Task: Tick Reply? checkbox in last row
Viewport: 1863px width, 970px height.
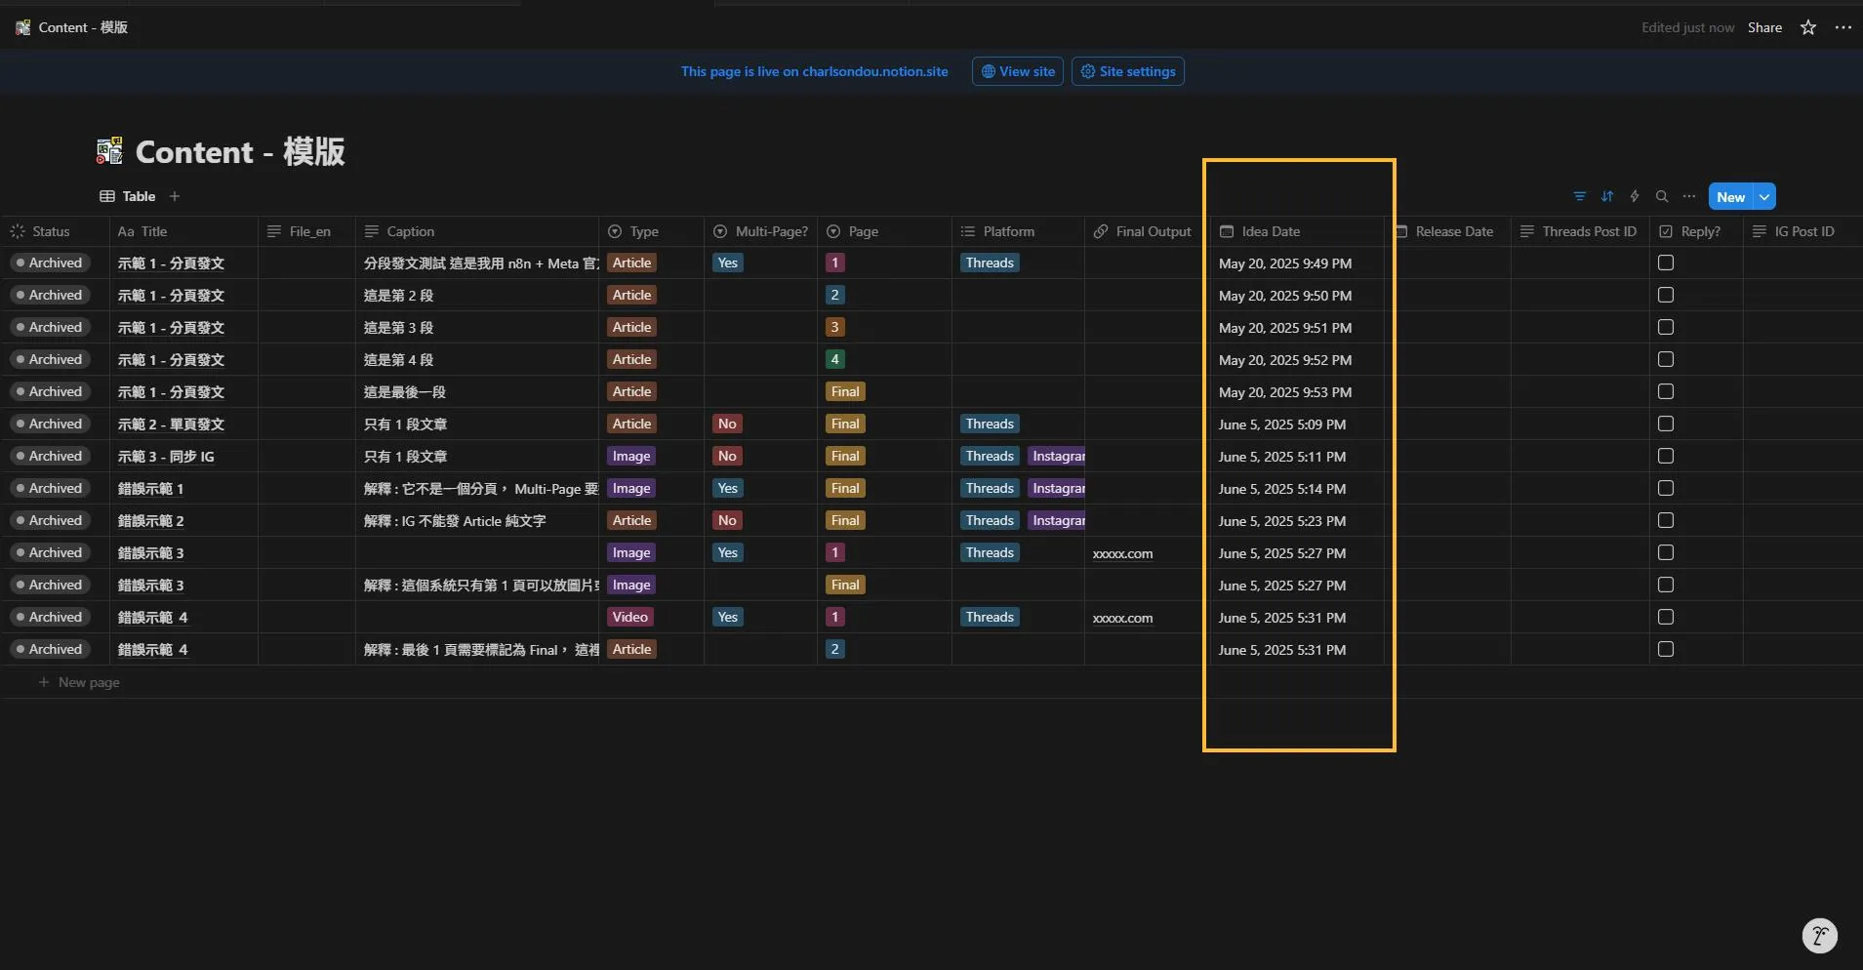Action: tap(1666, 649)
